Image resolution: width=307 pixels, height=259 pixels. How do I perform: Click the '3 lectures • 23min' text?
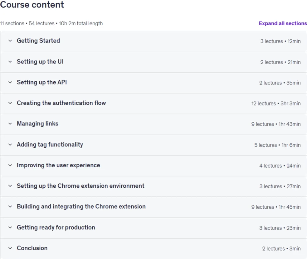(x=280, y=228)
